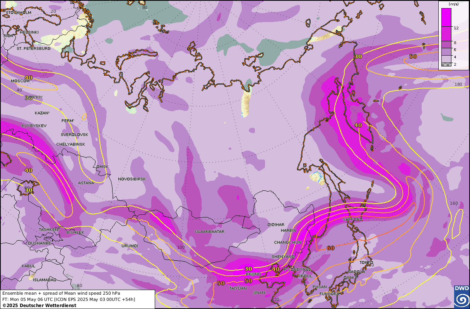Select the legend tick value 12
This screenshot has width=470, height=309.
click(456, 28)
